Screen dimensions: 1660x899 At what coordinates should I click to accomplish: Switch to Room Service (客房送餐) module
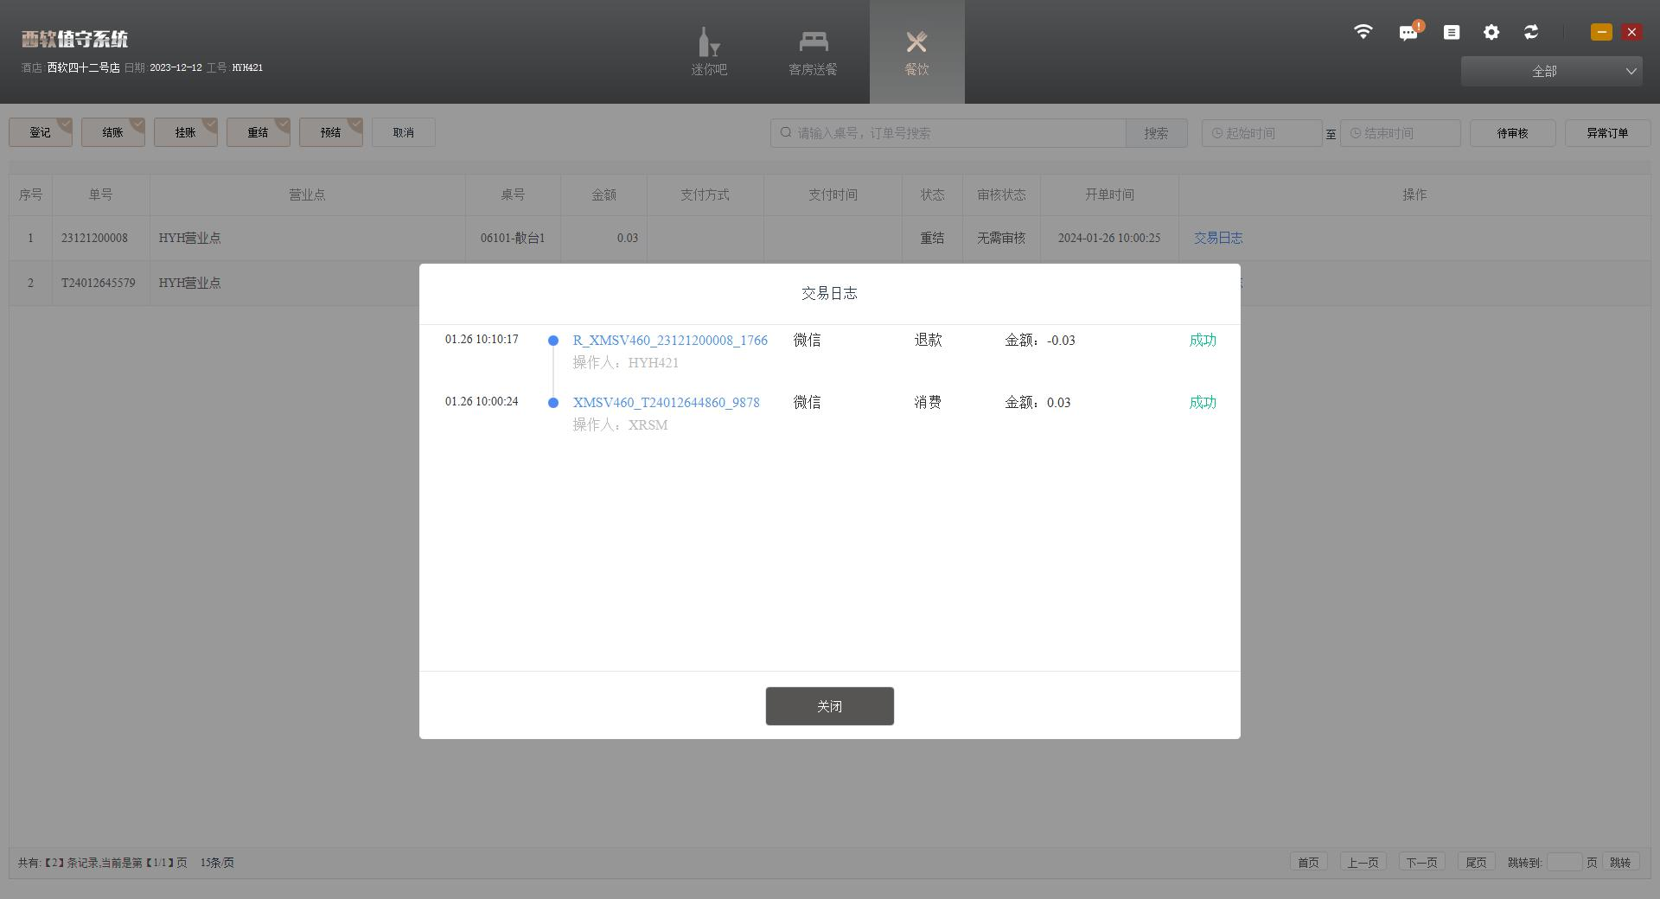pos(813,52)
